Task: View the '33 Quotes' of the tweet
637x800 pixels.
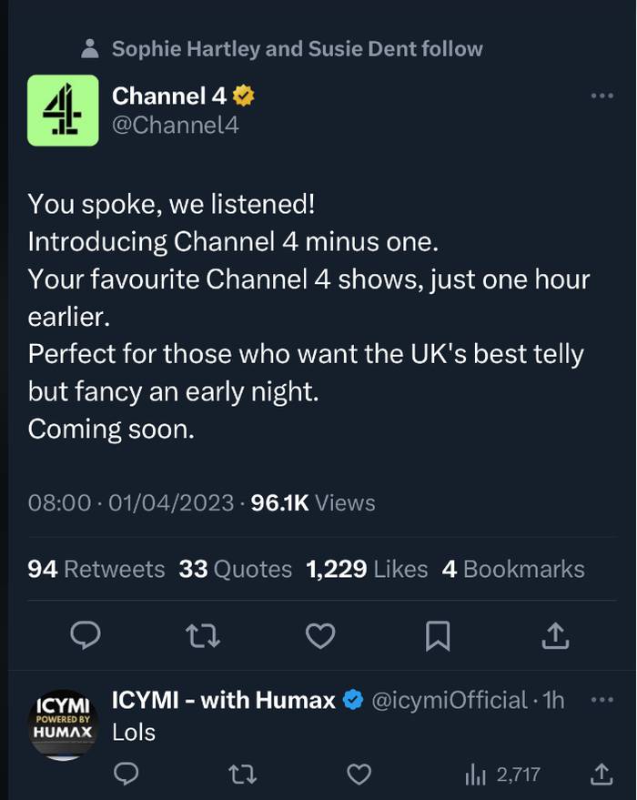Action: (x=233, y=569)
